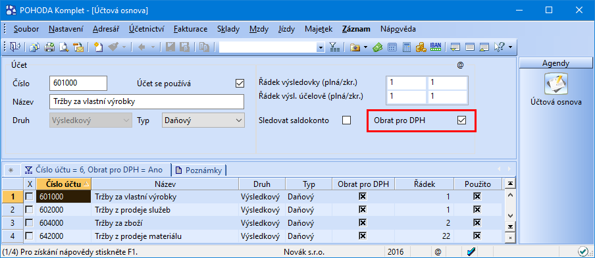Click the first panel layout icon after IBAN

pyautogui.click(x=455, y=47)
